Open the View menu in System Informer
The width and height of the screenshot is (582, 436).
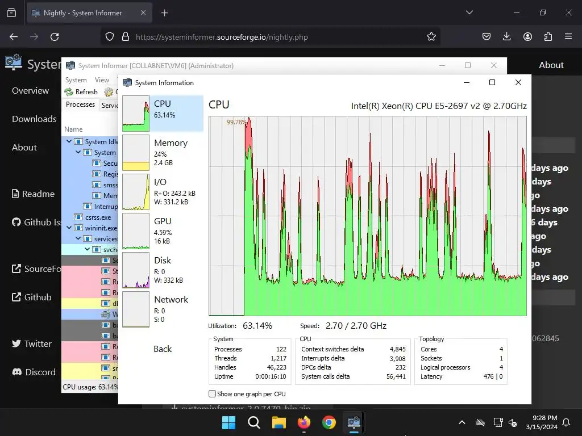click(102, 79)
